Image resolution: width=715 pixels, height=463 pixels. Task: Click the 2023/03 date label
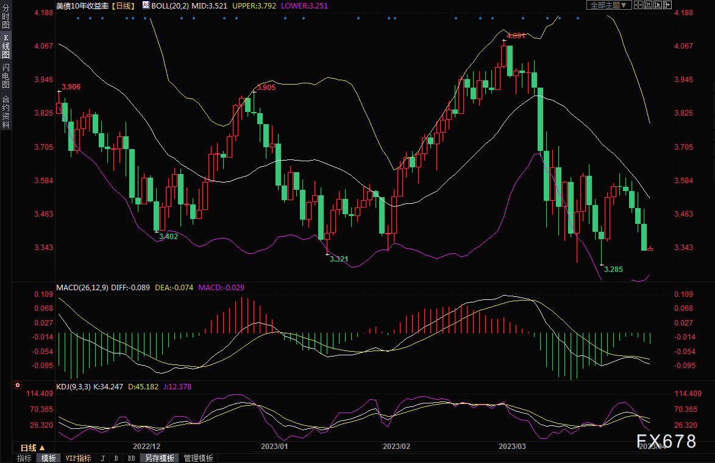512,446
